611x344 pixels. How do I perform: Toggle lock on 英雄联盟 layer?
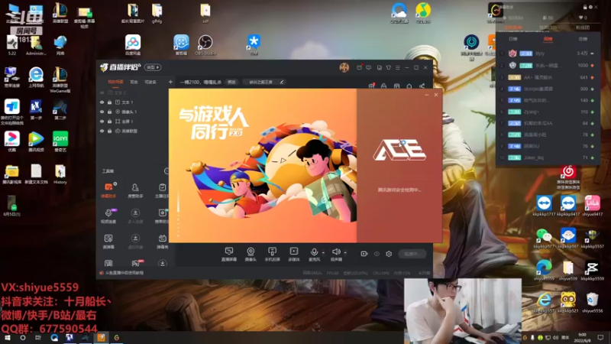tap(109, 131)
